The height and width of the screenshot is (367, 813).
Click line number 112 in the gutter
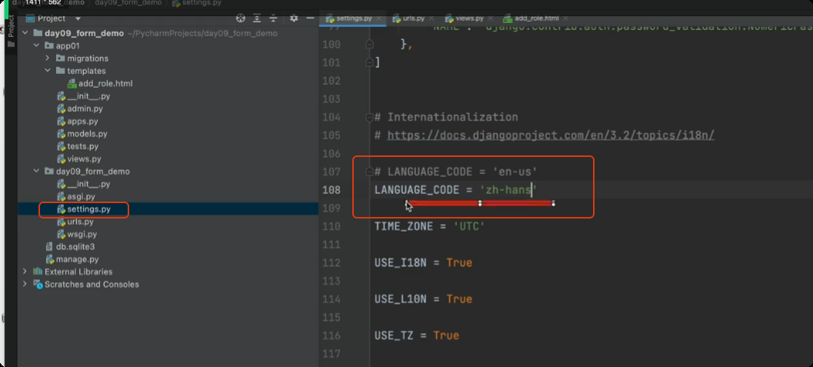(x=331, y=263)
